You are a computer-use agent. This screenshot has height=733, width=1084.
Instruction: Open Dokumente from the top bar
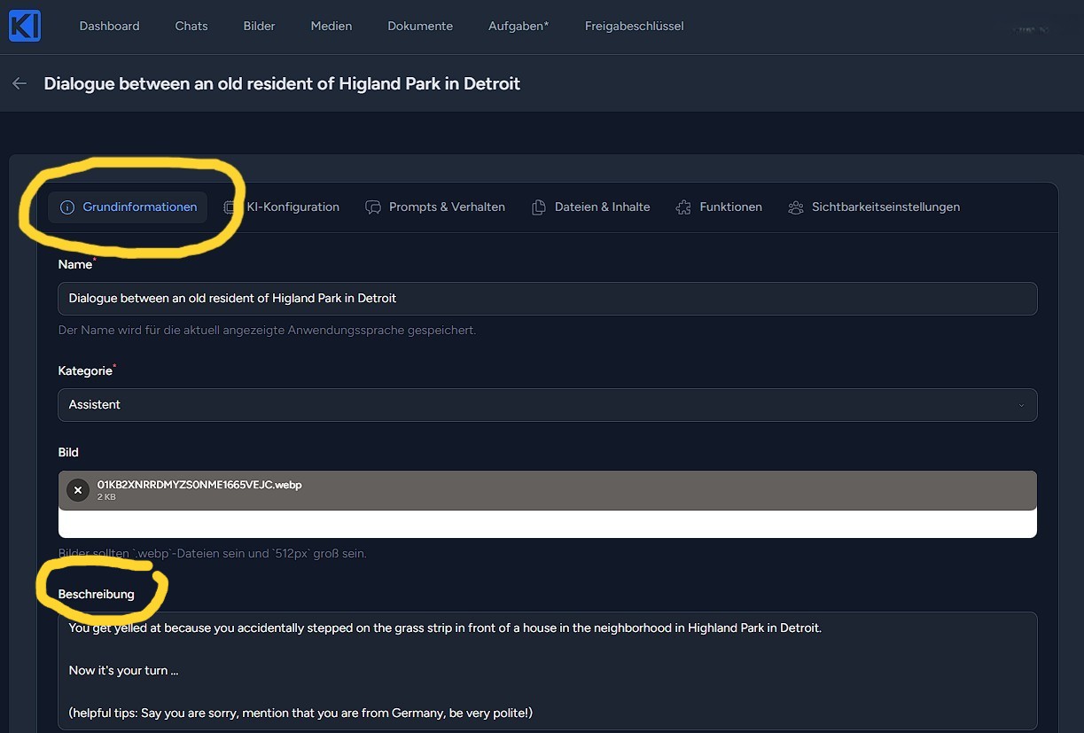point(420,27)
